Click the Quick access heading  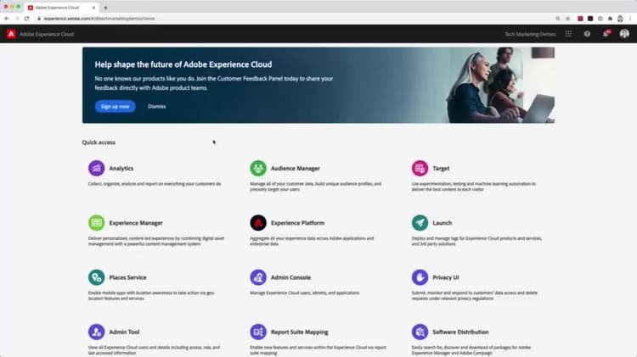click(x=99, y=142)
